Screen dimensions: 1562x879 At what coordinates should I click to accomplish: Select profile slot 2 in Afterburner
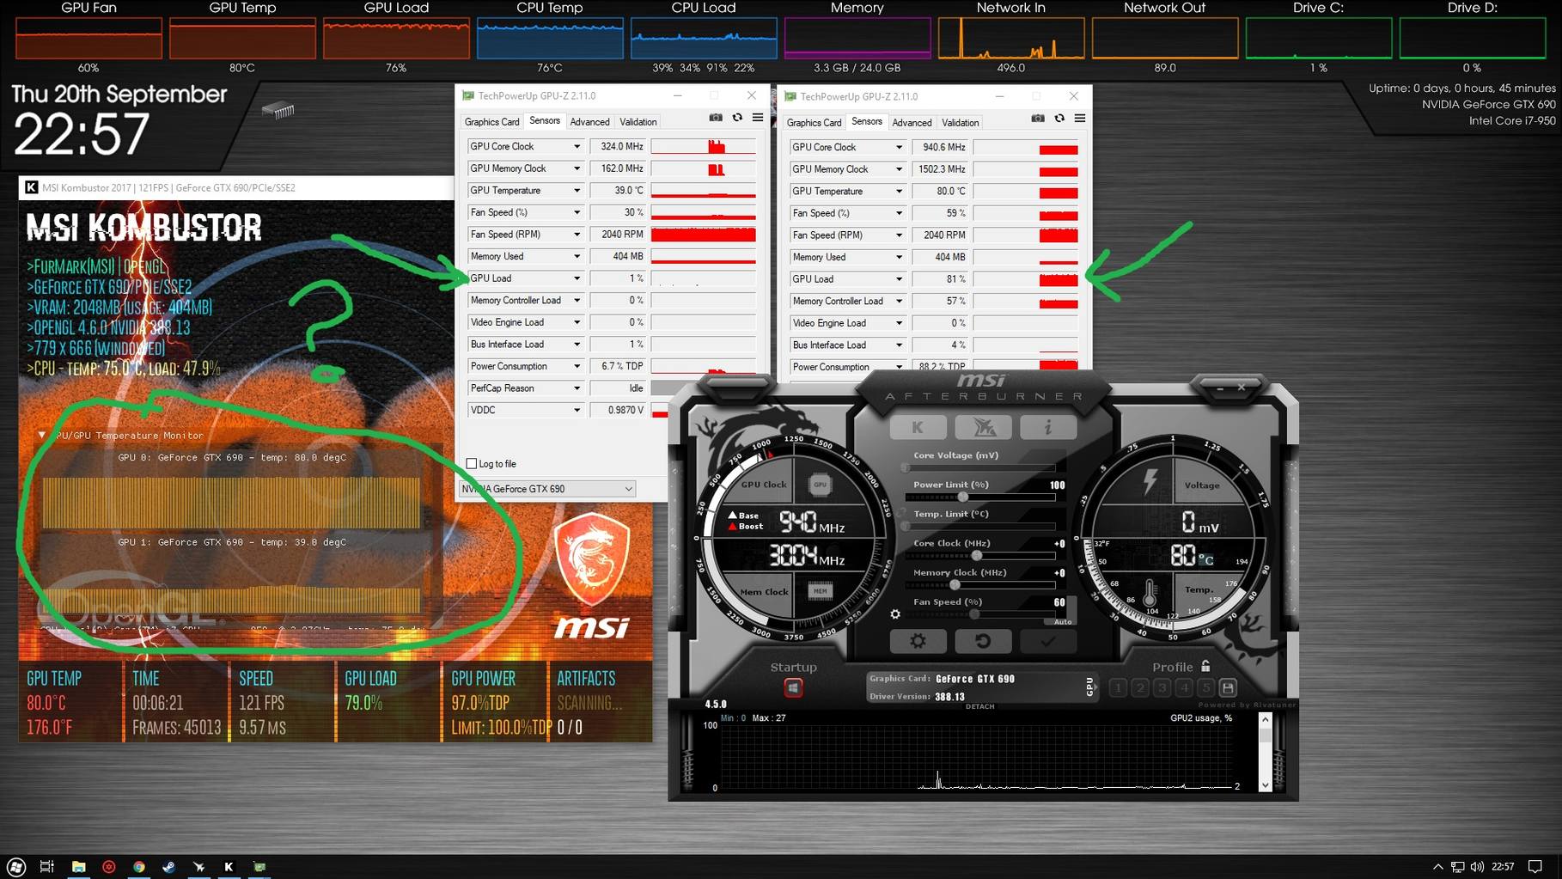pyautogui.click(x=1140, y=687)
